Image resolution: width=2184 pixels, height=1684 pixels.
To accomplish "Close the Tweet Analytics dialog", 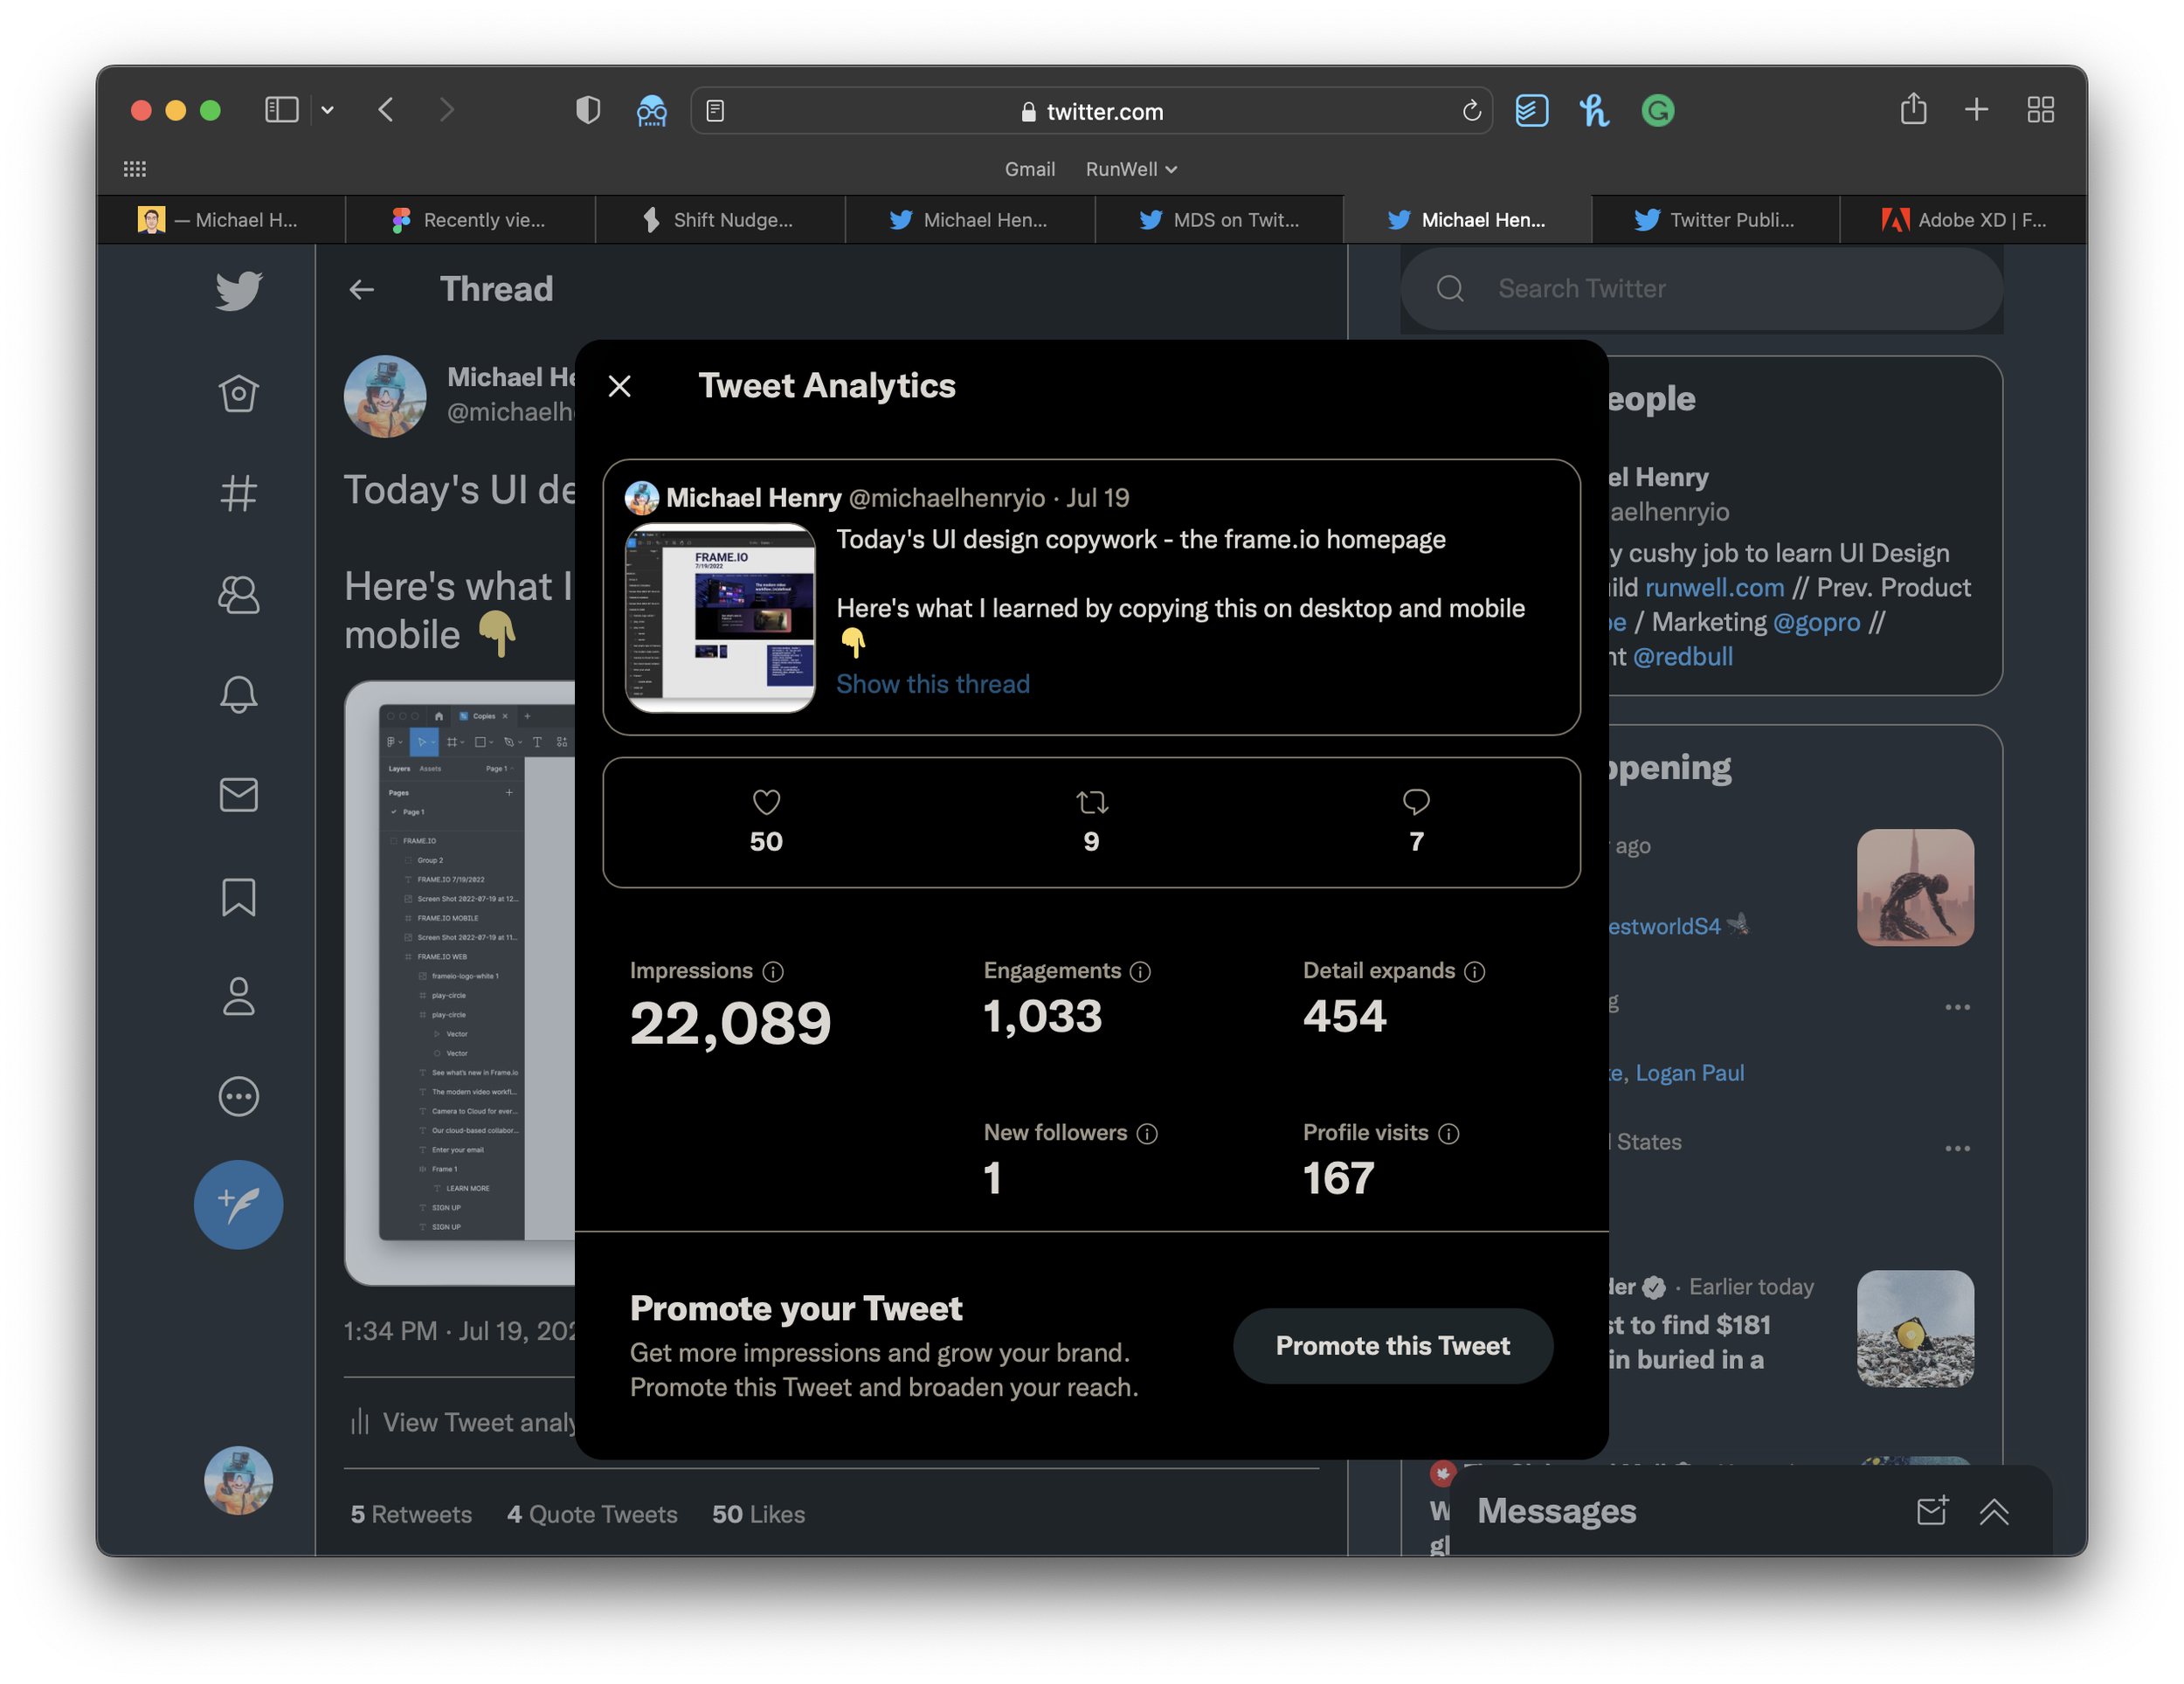I will click(619, 386).
